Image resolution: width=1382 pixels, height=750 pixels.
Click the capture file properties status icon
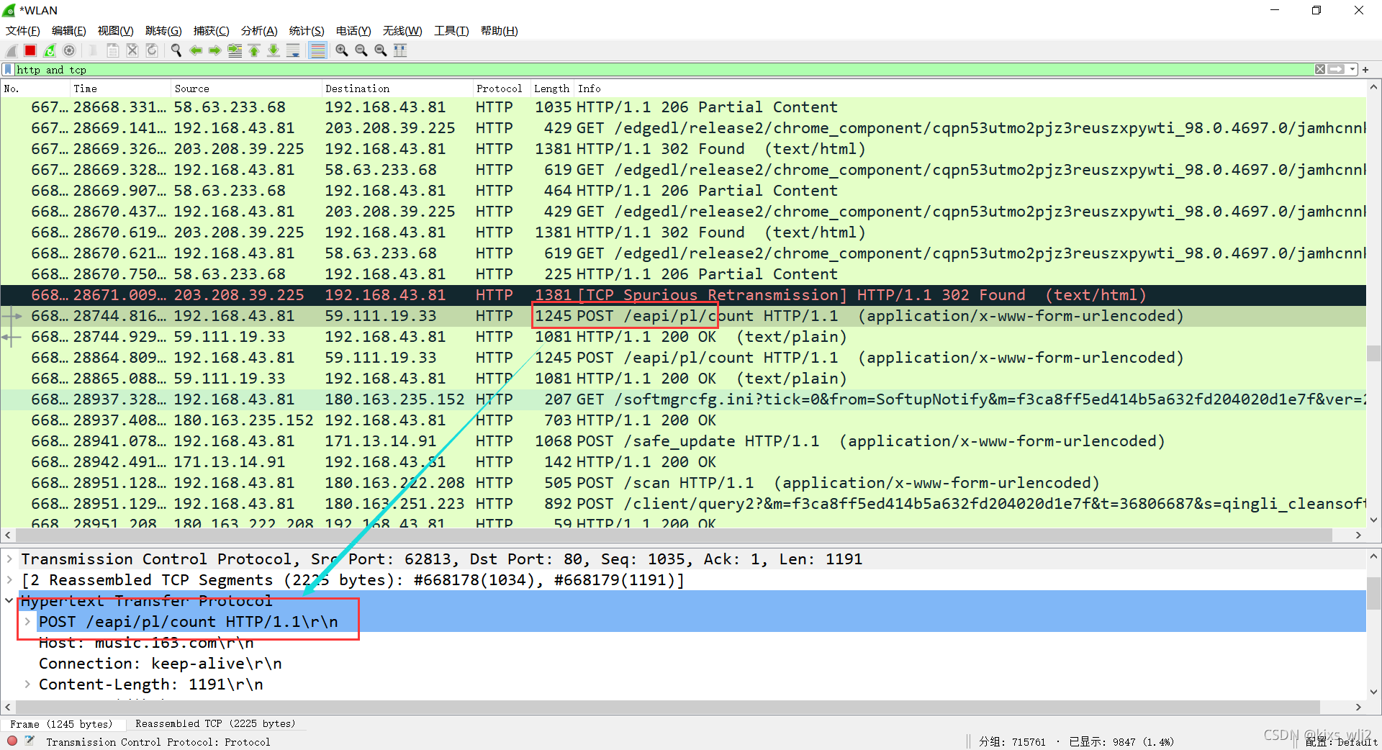(30, 741)
